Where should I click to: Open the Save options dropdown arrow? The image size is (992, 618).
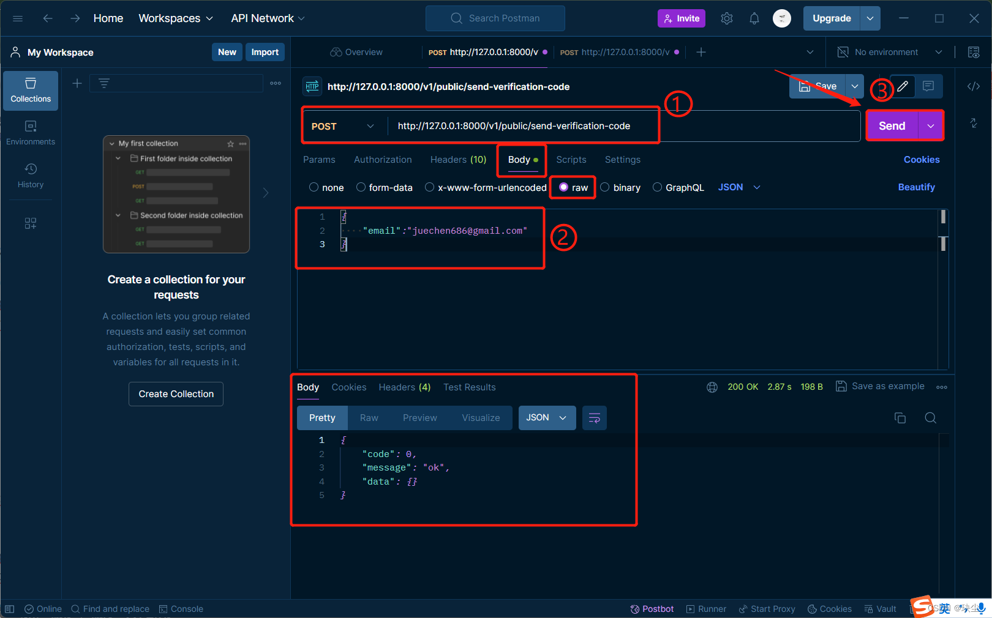pyautogui.click(x=855, y=86)
